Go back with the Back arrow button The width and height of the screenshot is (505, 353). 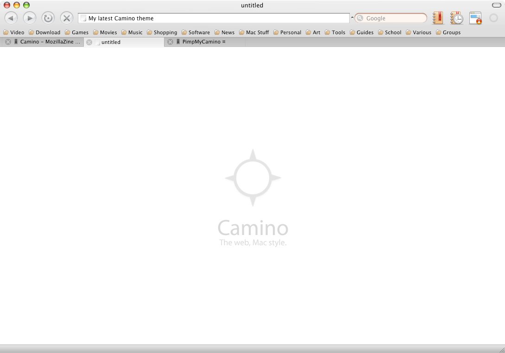coord(11,18)
